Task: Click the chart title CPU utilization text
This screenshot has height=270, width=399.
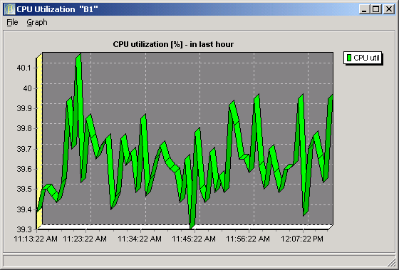Action: (173, 44)
